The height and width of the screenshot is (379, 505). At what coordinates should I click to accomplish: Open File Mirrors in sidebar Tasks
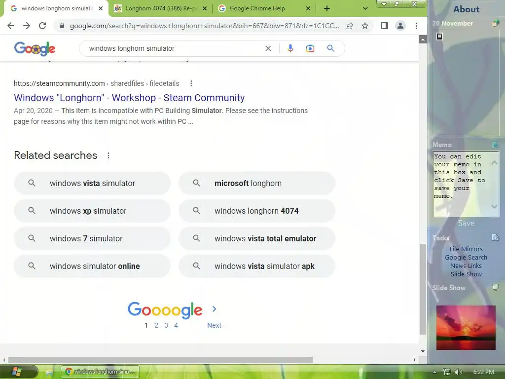(x=466, y=249)
